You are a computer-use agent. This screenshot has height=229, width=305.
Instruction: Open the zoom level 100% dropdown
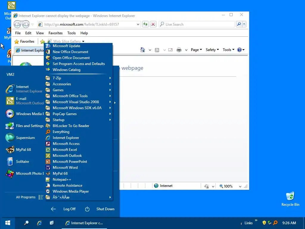240,186
